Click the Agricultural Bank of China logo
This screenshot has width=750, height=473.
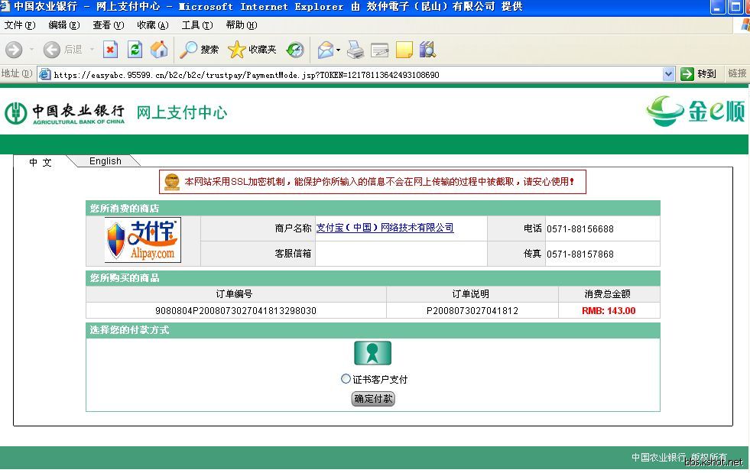point(64,113)
